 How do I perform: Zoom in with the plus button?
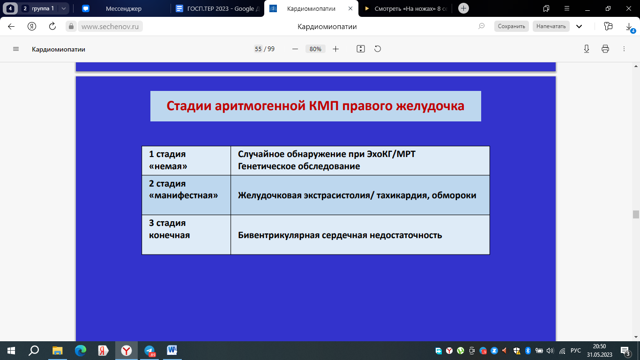(x=335, y=49)
